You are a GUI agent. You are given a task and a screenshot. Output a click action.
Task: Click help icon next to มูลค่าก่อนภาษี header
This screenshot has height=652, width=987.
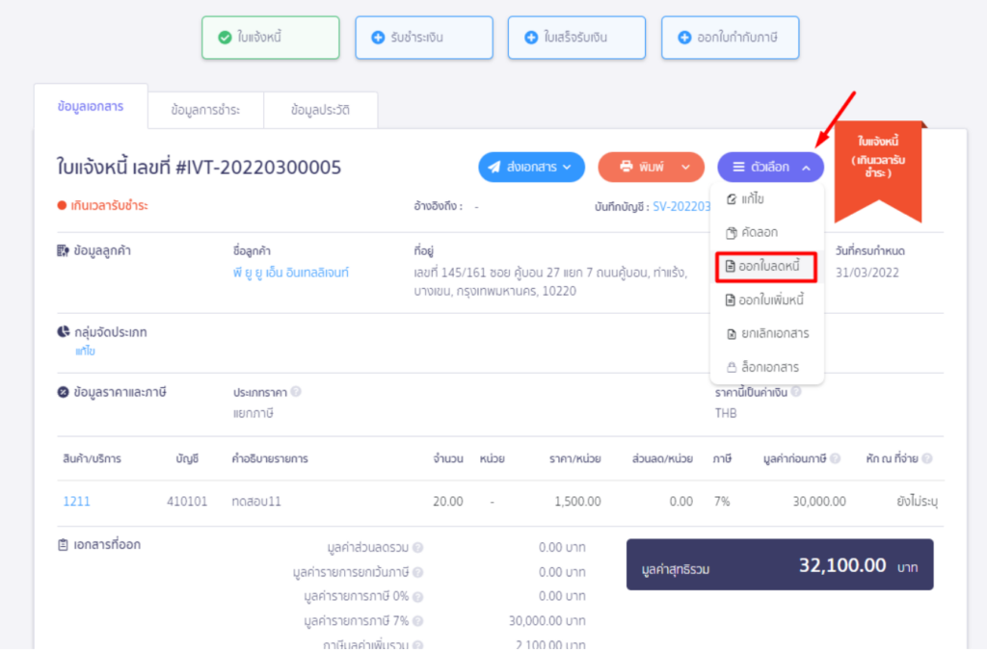pos(836,458)
